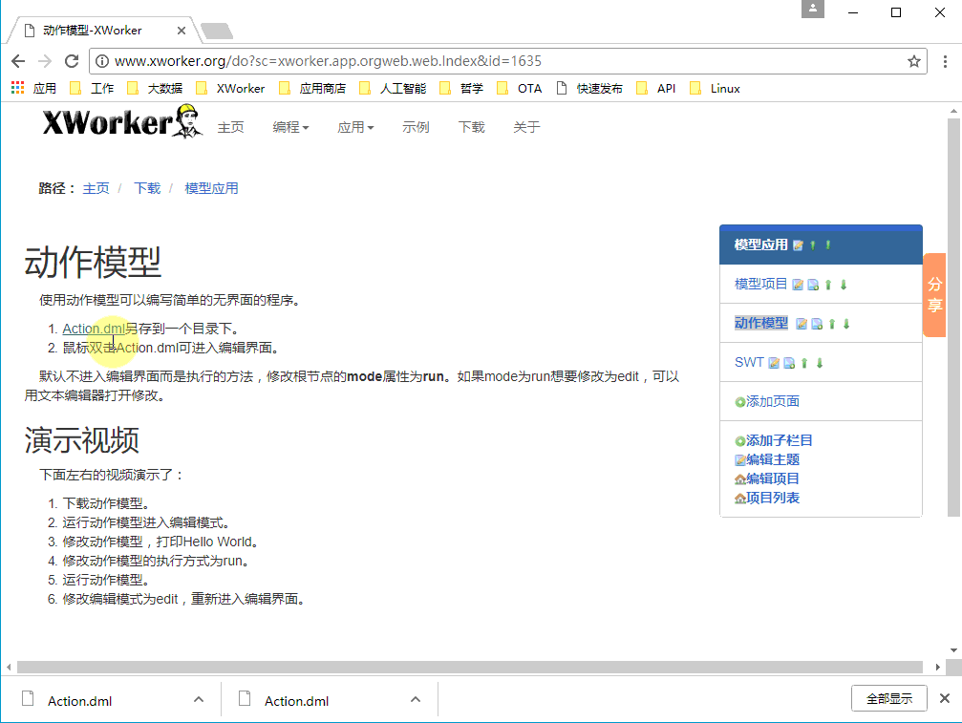The image size is (962, 723).
Task: Click 下载 breadcrumb link
Action: click(x=147, y=188)
